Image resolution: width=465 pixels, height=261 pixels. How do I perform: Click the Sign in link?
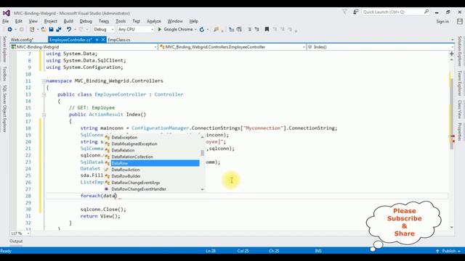[442, 22]
